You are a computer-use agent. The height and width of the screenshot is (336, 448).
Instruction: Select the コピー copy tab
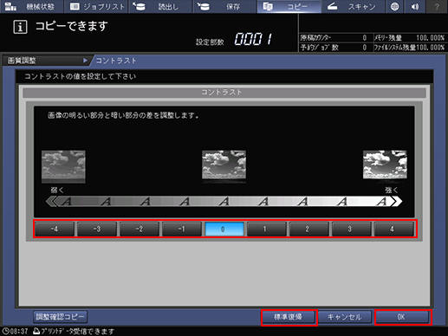point(289,6)
